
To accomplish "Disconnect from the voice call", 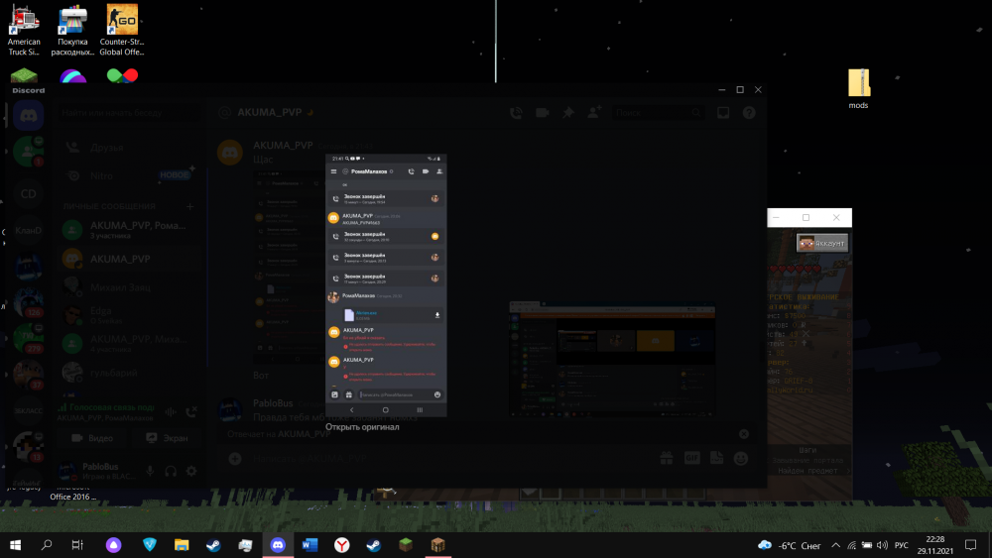I will tap(191, 412).
